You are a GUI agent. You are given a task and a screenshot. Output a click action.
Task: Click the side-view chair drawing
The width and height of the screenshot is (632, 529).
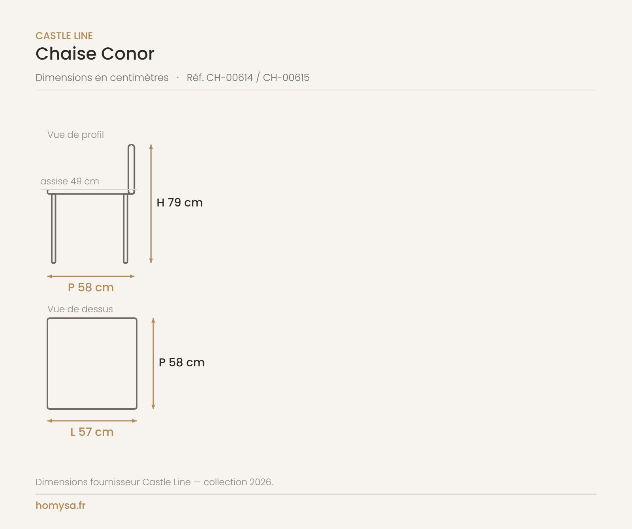[91, 204]
